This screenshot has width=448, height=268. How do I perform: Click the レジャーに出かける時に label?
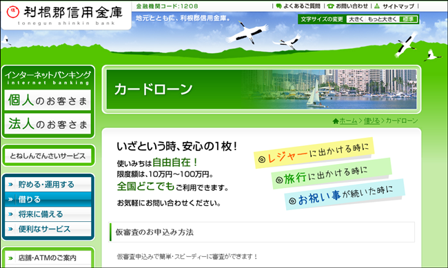[x=314, y=153]
